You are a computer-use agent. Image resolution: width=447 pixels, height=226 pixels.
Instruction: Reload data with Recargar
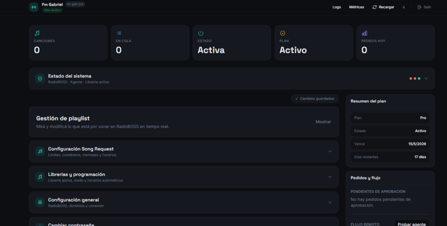[x=383, y=7]
